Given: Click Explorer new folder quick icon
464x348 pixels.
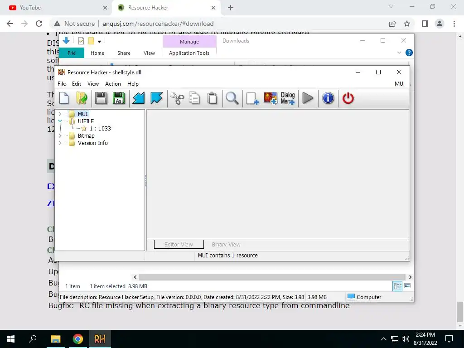Looking at the screenshot, I should point(91,41).
